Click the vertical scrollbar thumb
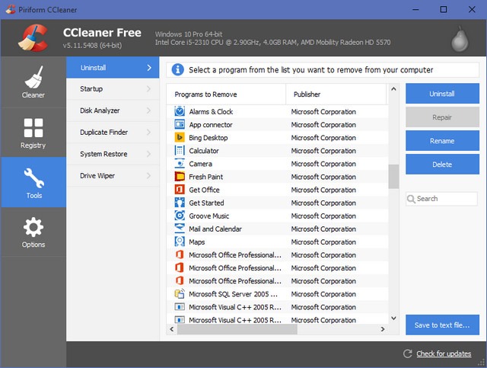487x368 pixels. (393, 176)
